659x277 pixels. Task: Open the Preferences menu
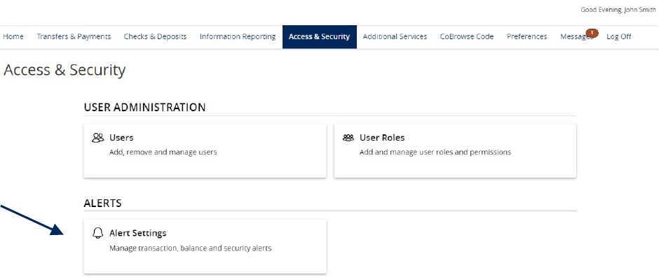[526, 36]
